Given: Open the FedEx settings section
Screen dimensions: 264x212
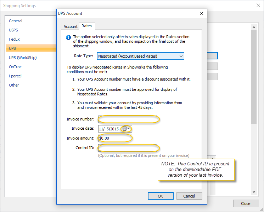Looking at the screenshot, I should [x=14, y=39].
